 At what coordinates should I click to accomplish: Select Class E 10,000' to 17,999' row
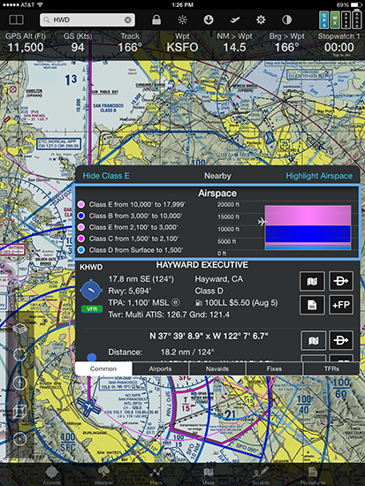pyautogui.click(x=131, y=205)
